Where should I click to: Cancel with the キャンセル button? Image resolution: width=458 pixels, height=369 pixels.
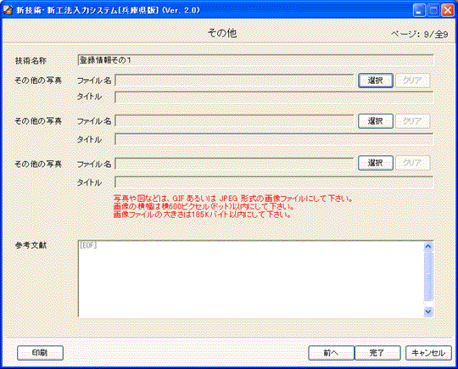[428, 353]
